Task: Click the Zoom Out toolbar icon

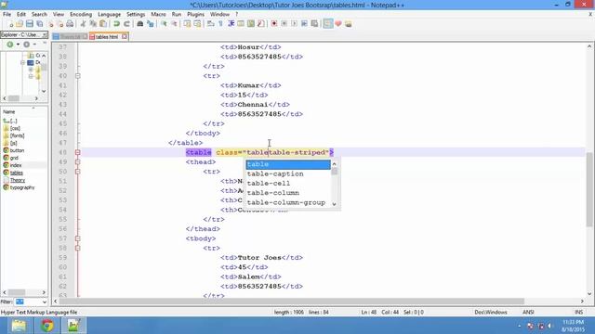Action: pos(174,24)
